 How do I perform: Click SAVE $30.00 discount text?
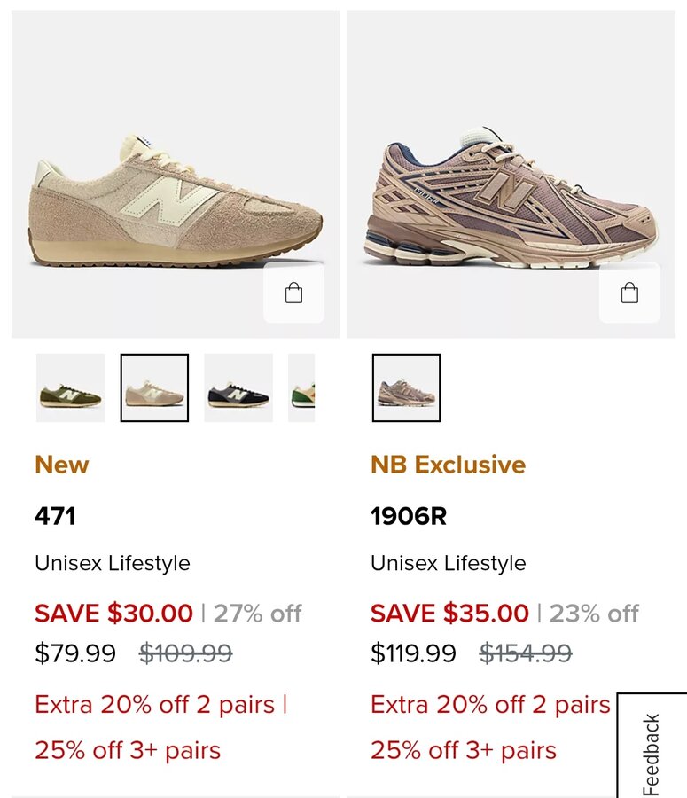(113, 613)
